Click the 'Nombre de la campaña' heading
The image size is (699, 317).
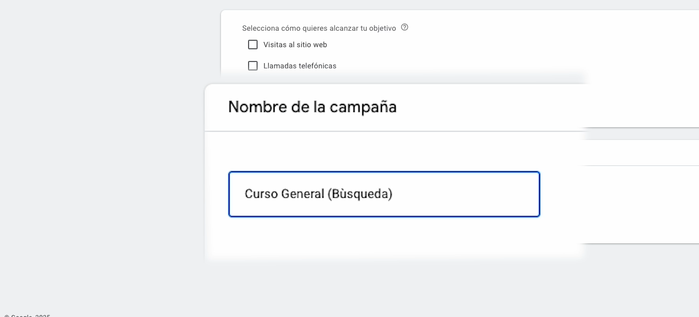tap(312, 107)
